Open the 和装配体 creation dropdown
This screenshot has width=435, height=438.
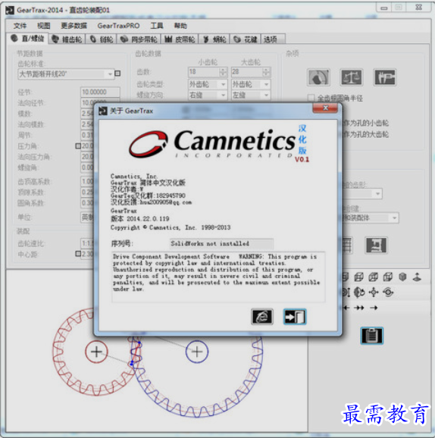click(371, 217)
